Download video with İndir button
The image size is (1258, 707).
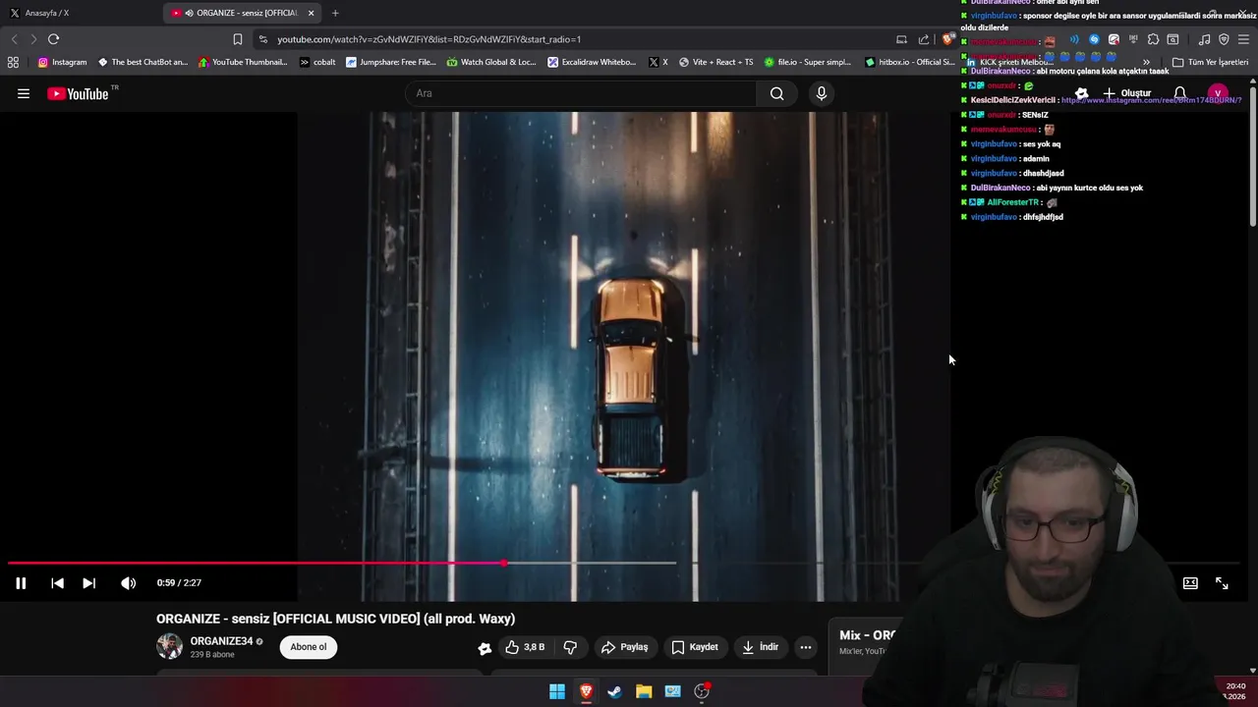click(760, 647)
